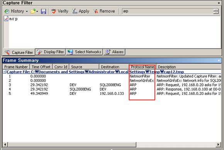224x150 pixels.
Task: Sort by Frame Number column header
Action: coord(16,67)
